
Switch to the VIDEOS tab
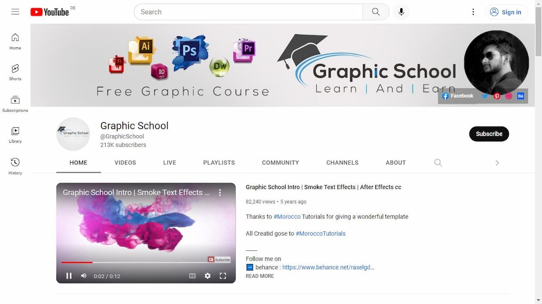point(125,163)
